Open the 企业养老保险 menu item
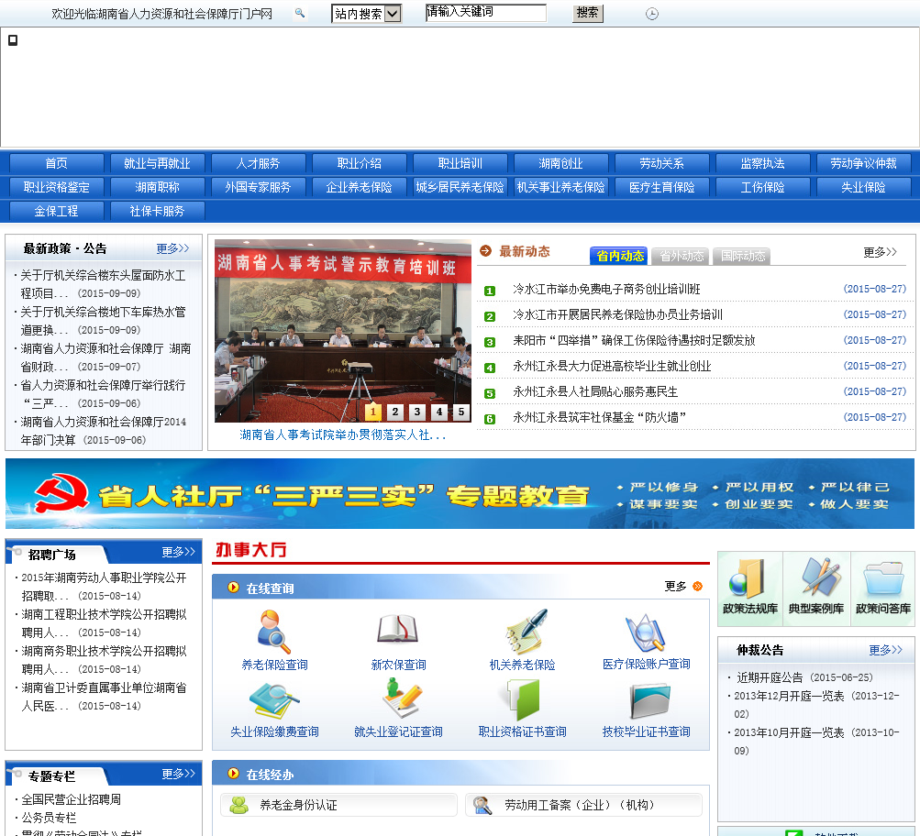The height and width of the screenshot is (836, 920). tap(359, 187)
